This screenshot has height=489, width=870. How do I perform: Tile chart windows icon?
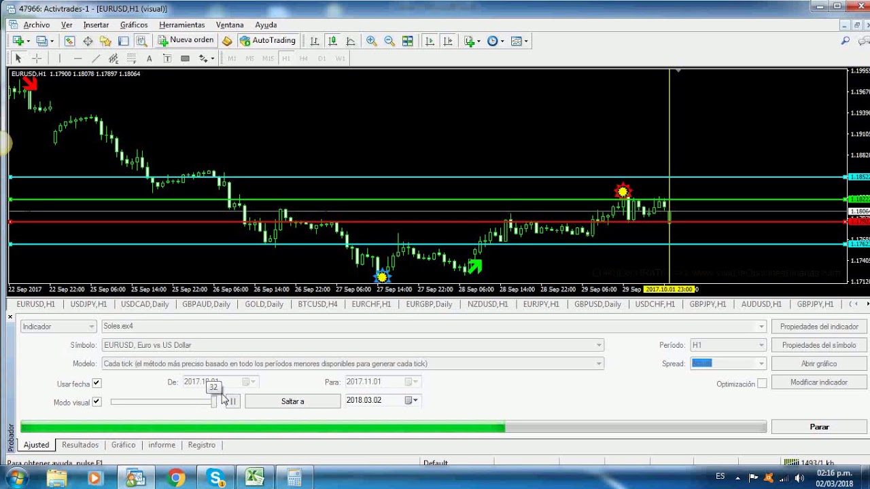pos(408,41)
